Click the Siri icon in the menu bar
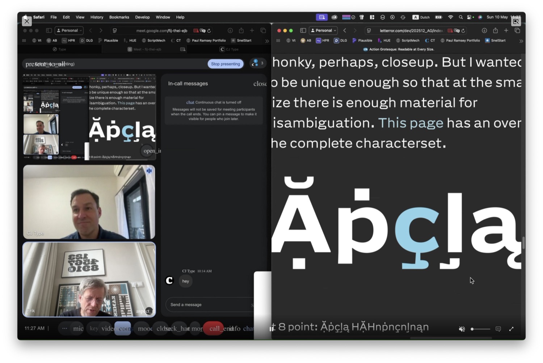Viewport: 543px width, 363px height. click(x=480, y=17)
